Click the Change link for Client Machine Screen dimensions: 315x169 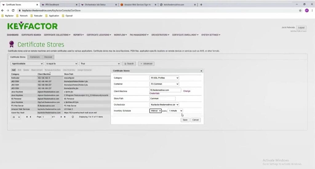click(187, 91)
